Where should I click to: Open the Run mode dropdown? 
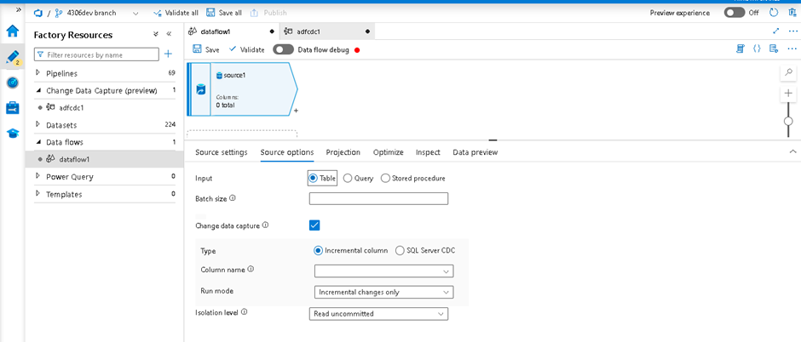(383, 292)
